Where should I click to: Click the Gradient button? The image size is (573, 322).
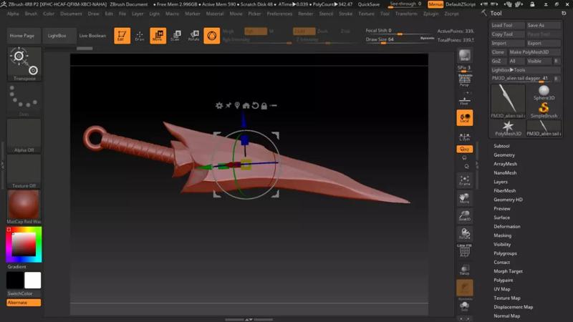tap(16, 266)
